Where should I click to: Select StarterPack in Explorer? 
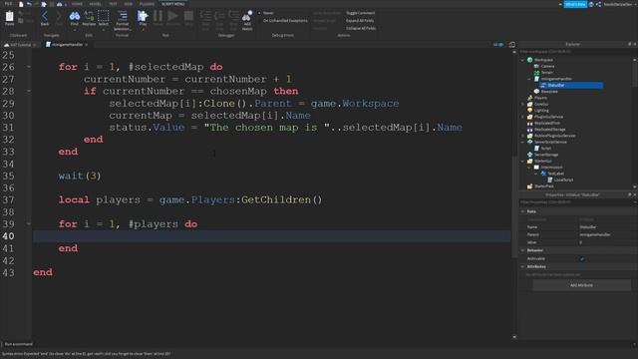coord(544,186)
